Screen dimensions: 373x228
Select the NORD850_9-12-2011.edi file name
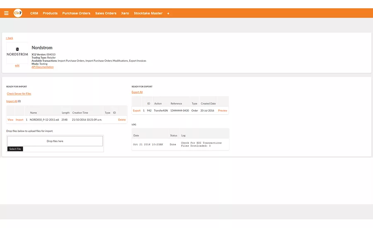pyautogui.click(x=44, y=120)
